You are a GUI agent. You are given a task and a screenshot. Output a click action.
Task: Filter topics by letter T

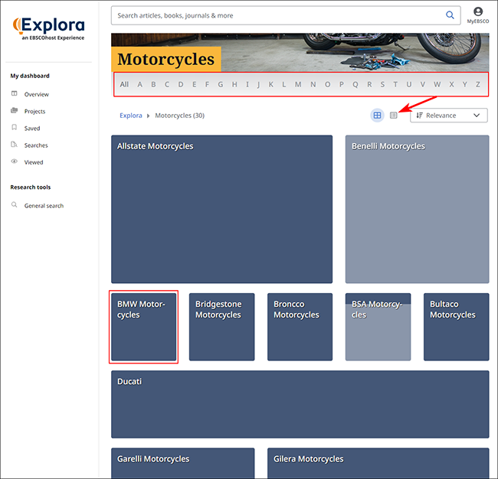coord(395,84)
